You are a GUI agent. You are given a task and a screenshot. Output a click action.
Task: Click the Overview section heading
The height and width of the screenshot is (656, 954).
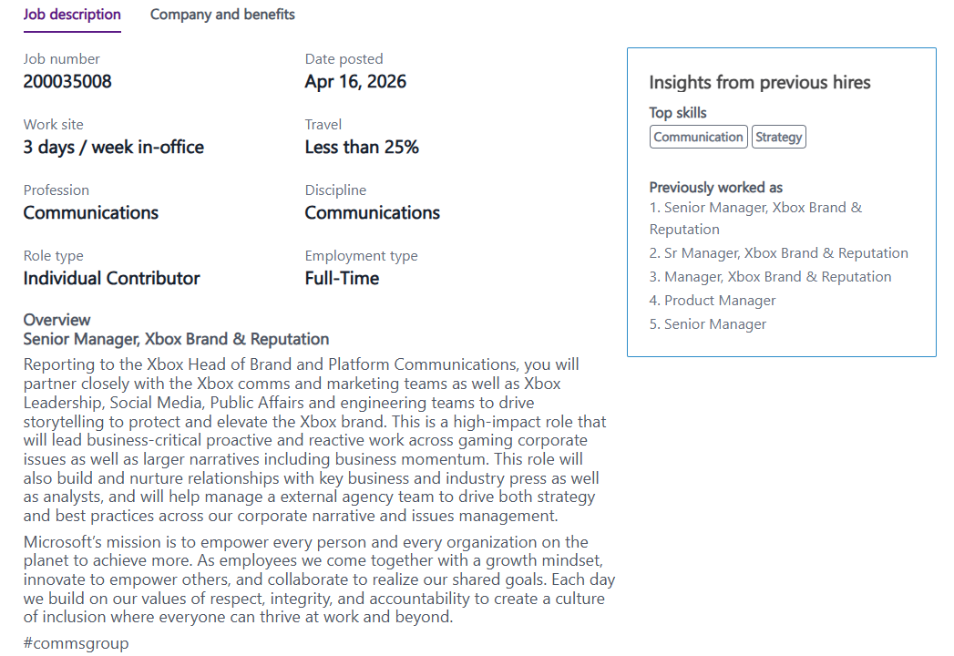(x=56, y=320)
